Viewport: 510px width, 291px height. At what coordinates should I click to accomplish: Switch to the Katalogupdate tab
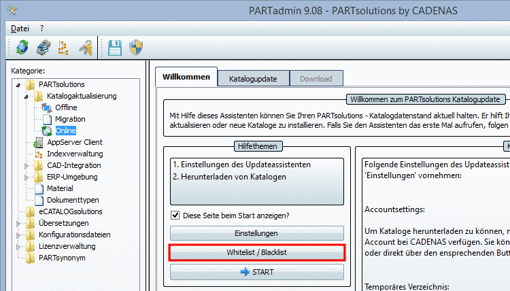[x=253, y=79]
